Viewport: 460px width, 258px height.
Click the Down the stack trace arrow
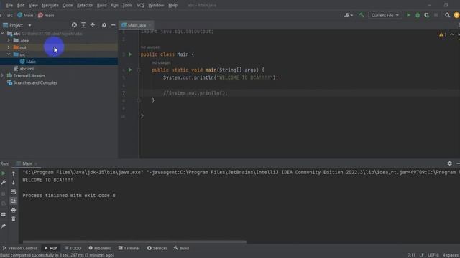coord(14,183)
